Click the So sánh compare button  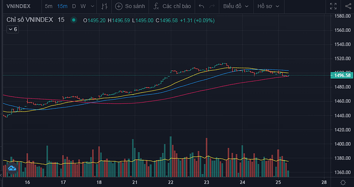(130, 6)
